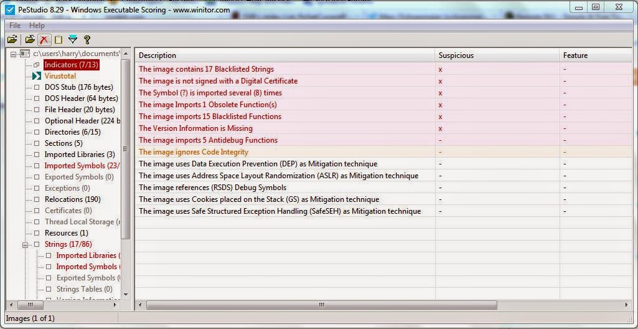Click the results pane scroll-right arrow

(627, 305)
